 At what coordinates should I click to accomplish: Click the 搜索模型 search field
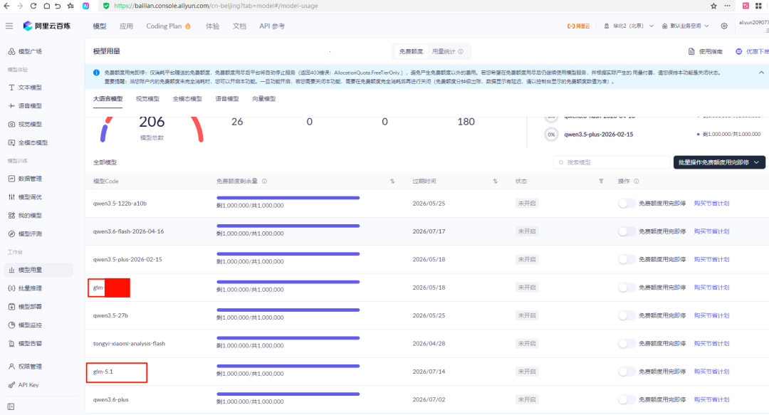click(612, 162)
